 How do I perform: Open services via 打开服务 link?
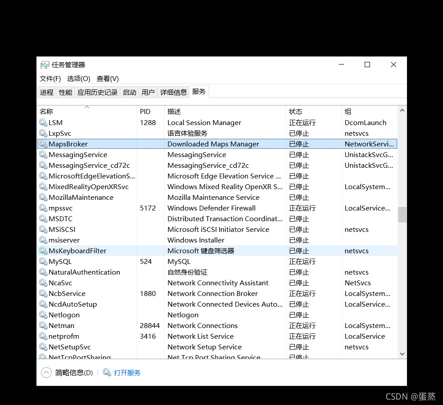[127, 373]
